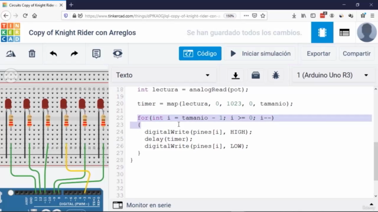Toggle notes visibility eye icon
This screenshot has height=212, width=378.
pos(118,54)
